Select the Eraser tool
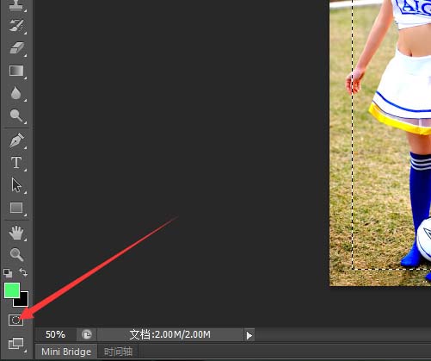Screen dimensions: 431x361 (x=16, y=48)
